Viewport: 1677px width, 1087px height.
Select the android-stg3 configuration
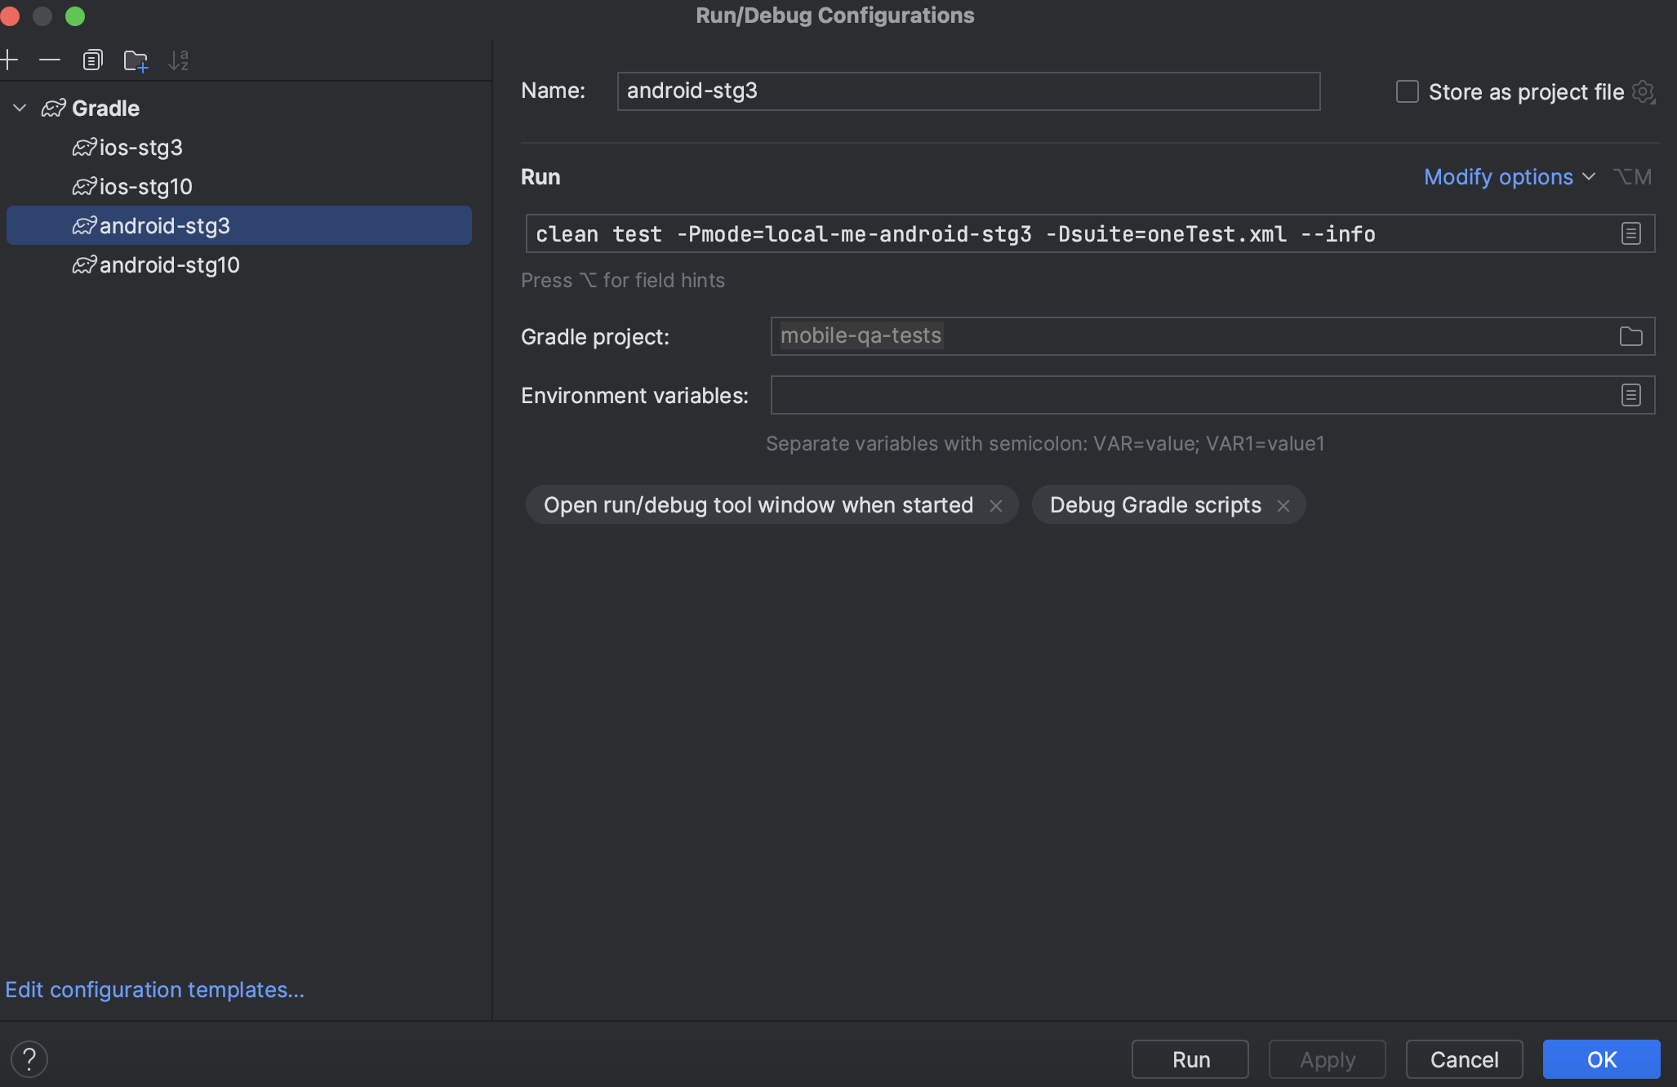(x=238, y=225)
